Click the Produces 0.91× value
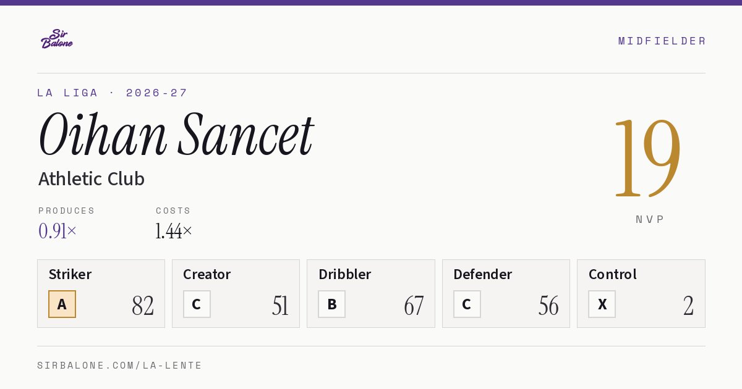Viewport: 742px width, 389px height. pyautogui.click(x=58, y=231)
